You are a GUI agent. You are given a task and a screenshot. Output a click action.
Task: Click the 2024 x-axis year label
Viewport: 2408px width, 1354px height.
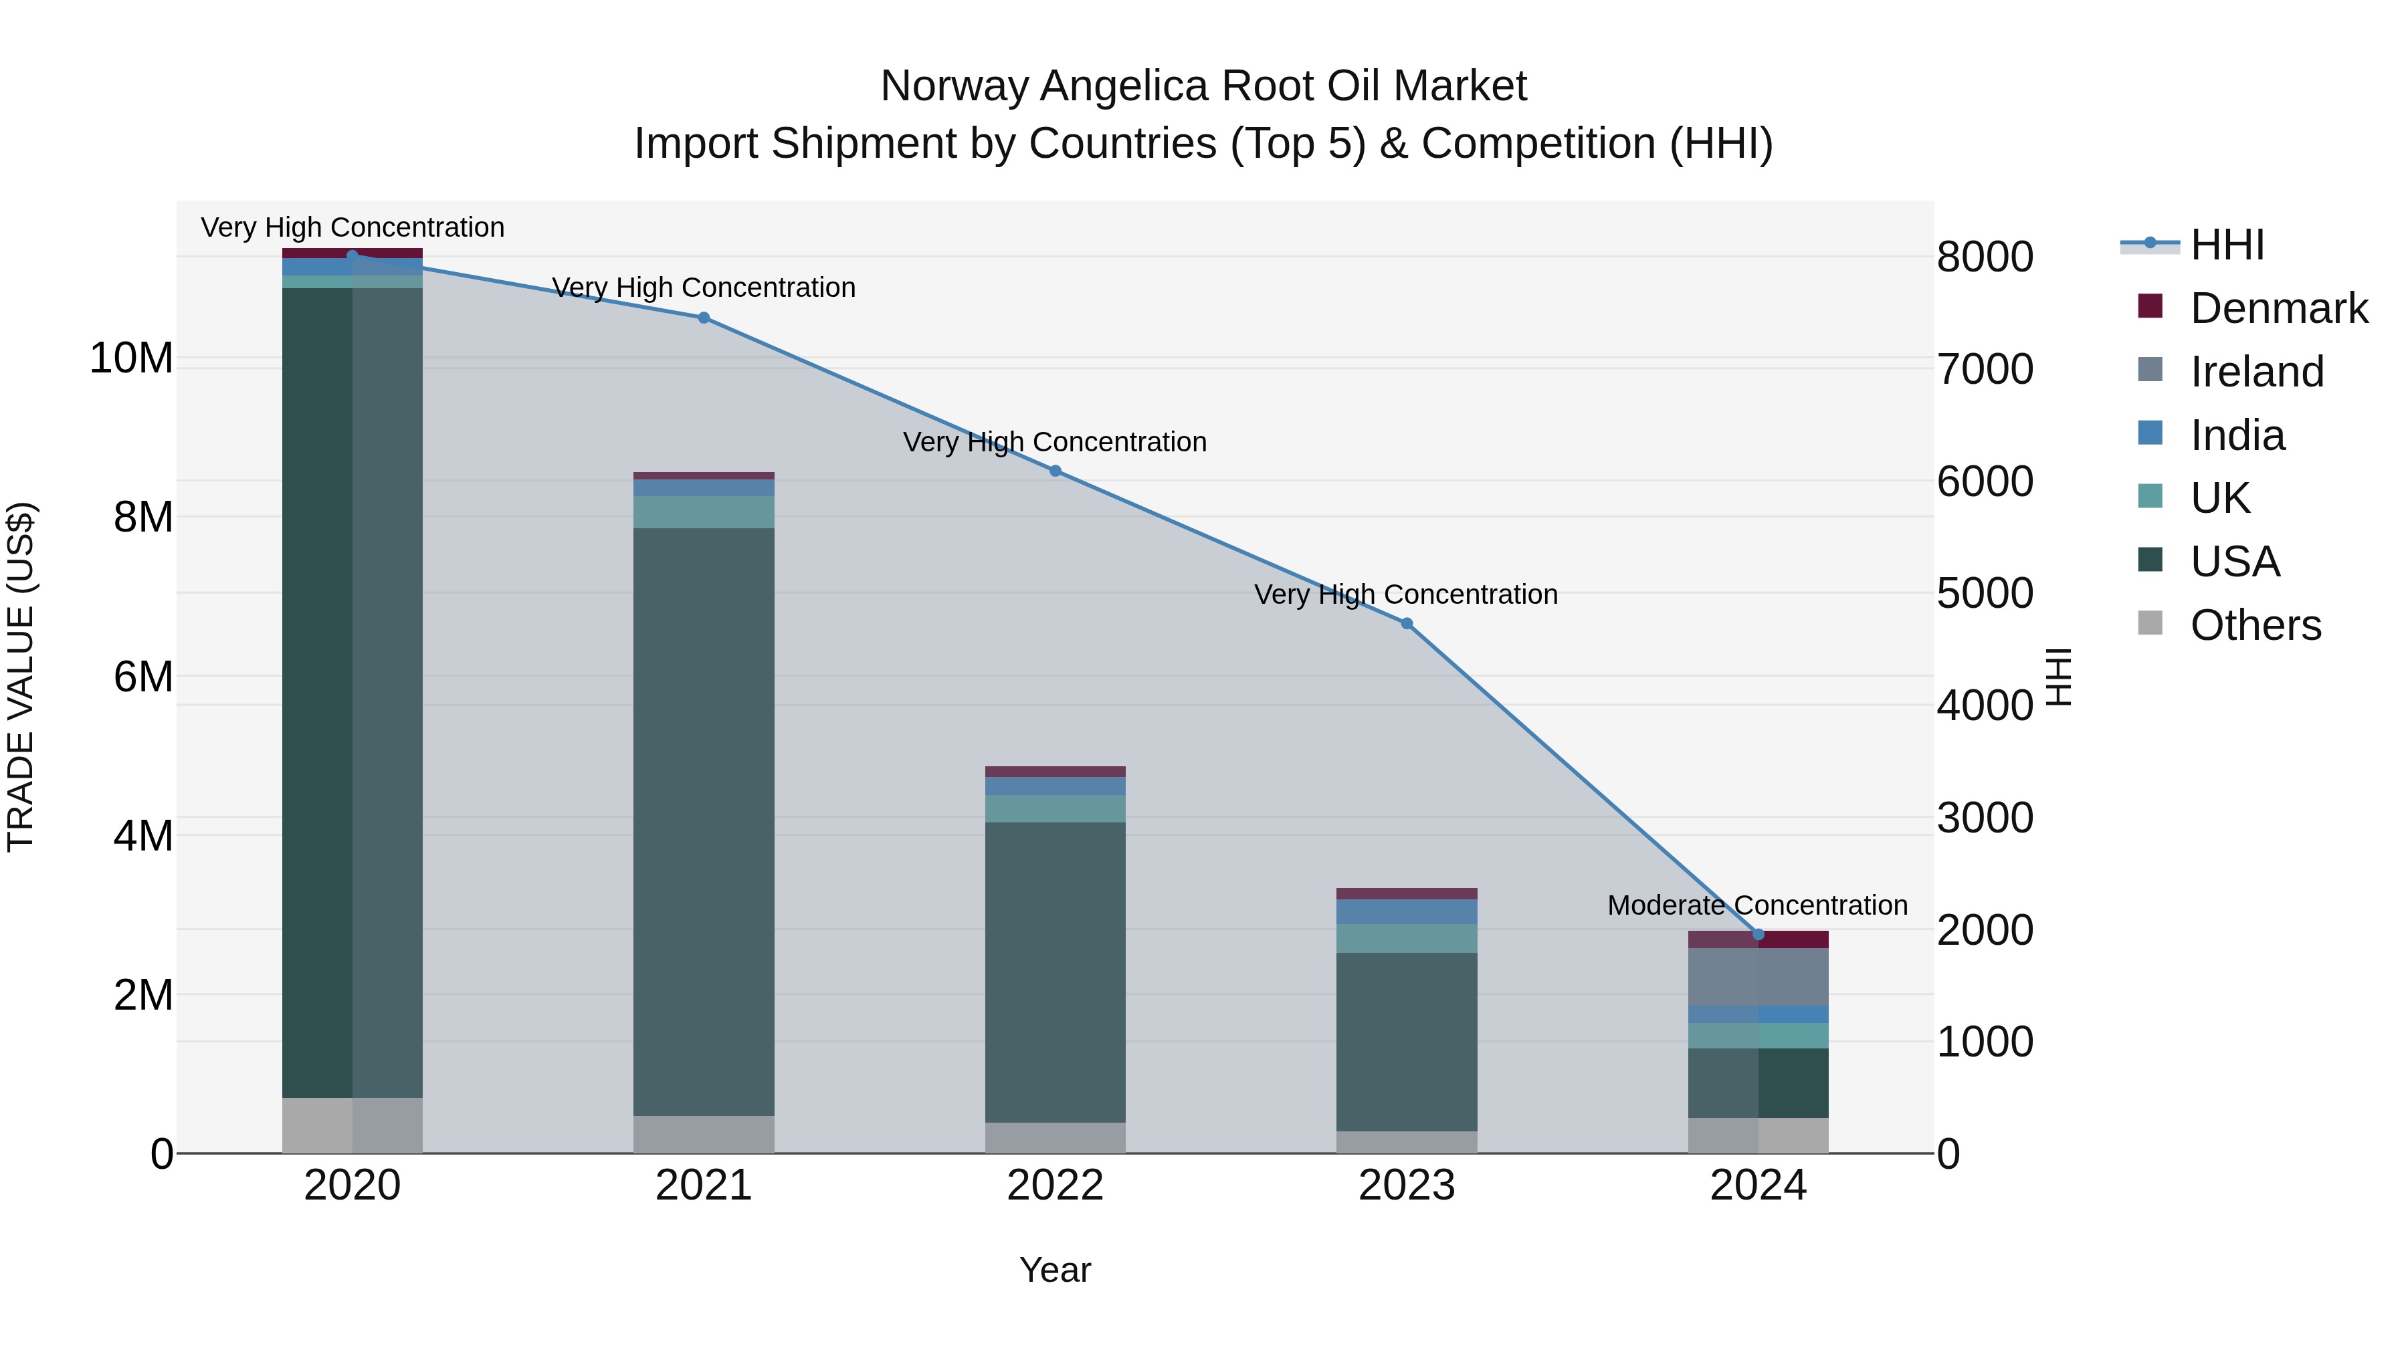[x=1759, y=1186]
